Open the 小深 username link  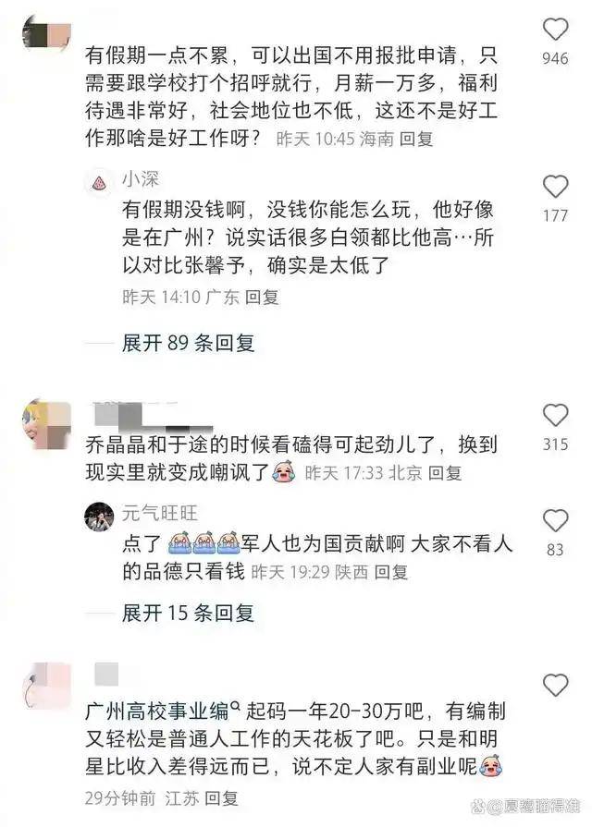pos(141,179)
